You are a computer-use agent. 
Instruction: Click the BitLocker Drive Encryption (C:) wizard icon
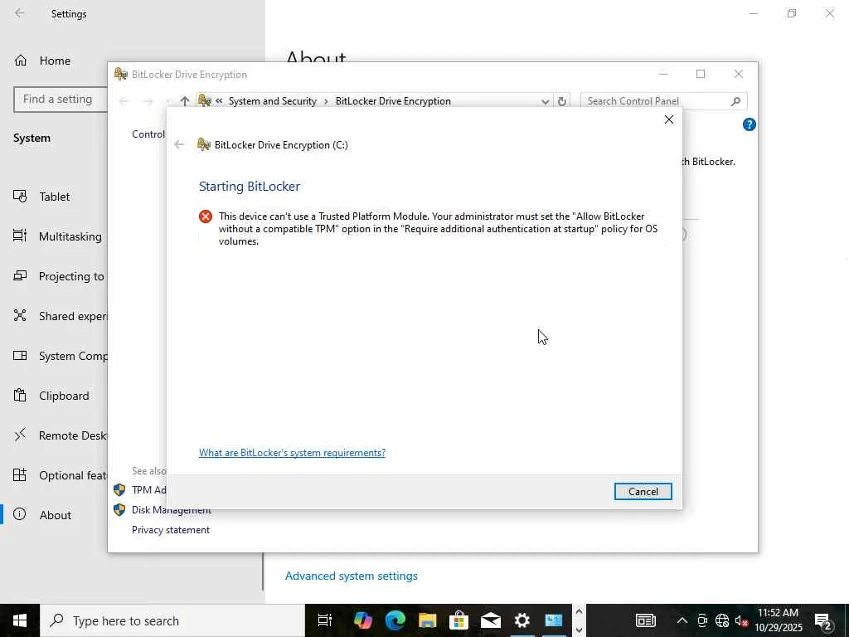tap(204, 144)
